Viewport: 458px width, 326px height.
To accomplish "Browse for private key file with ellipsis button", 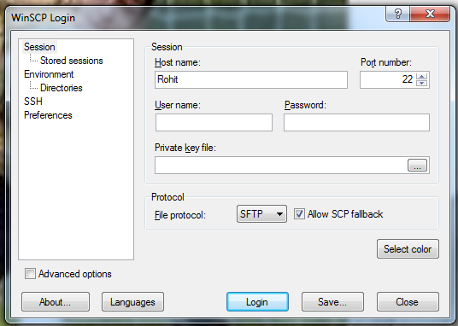I will click(x=417, y=166).
